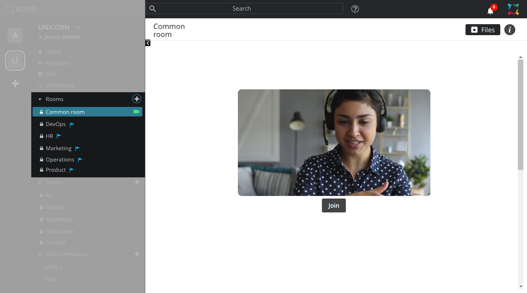Viewport: 527px width, 293px height.
Task: Click the blue flag next to DevOps
Action: click(72, 124)
